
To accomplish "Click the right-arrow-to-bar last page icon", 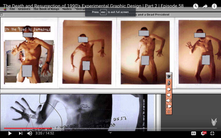I will pos(169,101).
